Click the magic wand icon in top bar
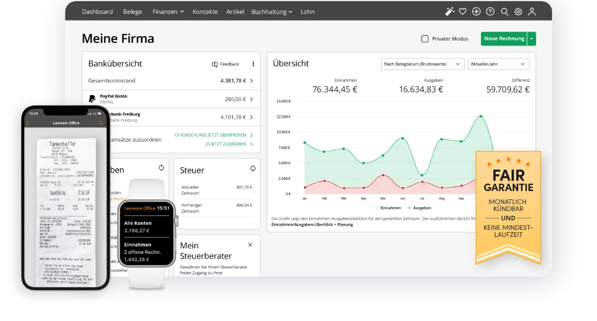The image size is (597, 321). (x=449, y=12)
